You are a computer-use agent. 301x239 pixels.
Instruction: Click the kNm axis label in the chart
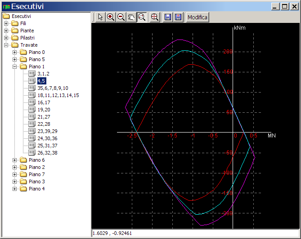[239, 28]
